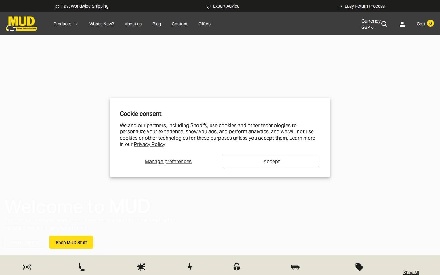Open the Offers menu item
Screen dimensions: 440x275
(204, 24)
